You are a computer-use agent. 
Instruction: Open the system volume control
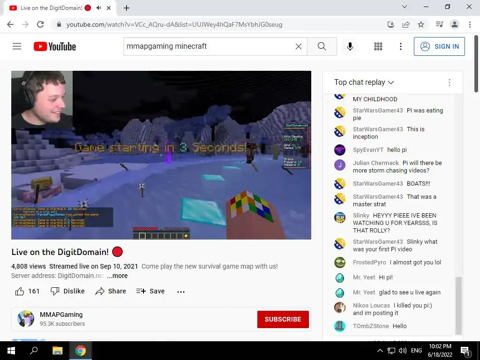click(x=403, y=351)
